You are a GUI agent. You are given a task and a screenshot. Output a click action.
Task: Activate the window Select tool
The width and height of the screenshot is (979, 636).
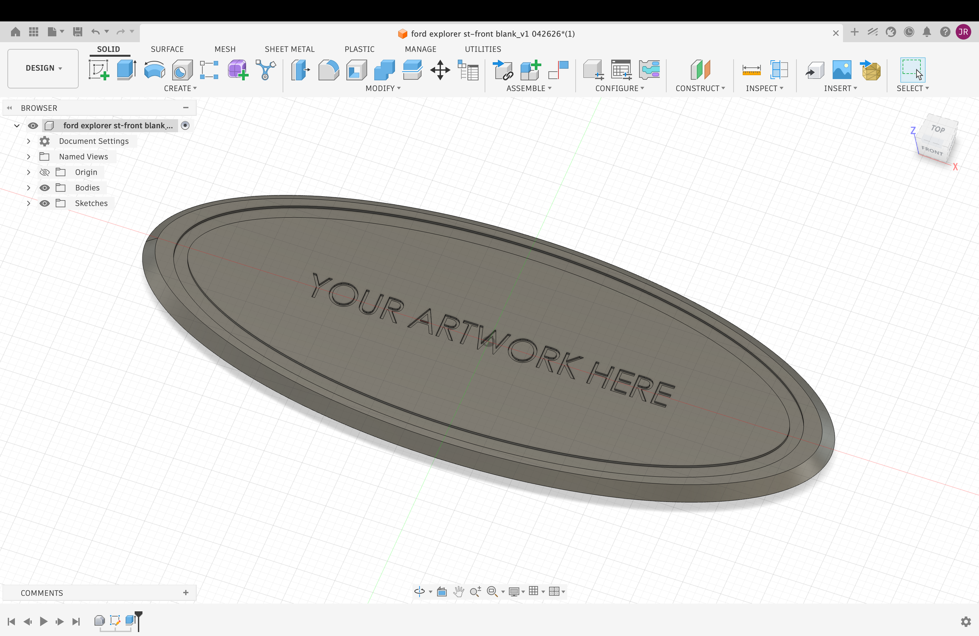[x=912, y=70]
